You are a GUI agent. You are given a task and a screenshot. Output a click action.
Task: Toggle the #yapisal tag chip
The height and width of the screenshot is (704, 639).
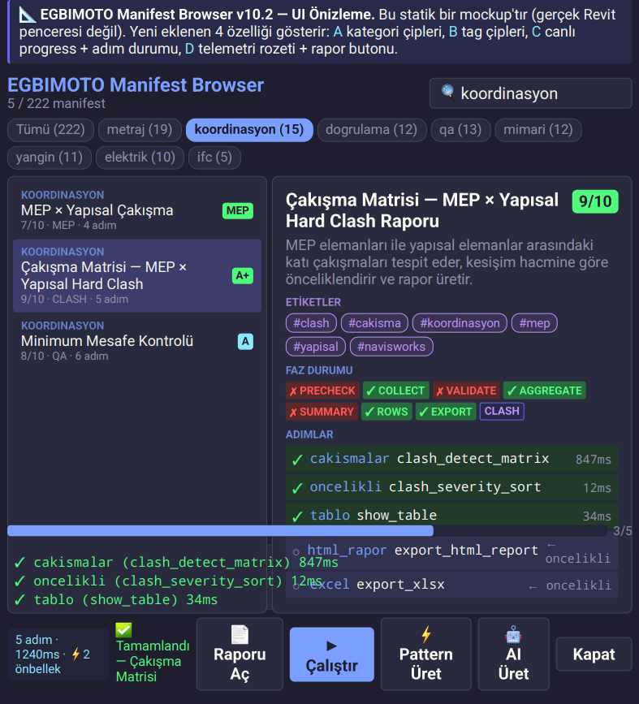316,347
